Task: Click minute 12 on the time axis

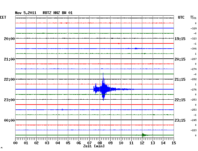Action: coord(142,143)
